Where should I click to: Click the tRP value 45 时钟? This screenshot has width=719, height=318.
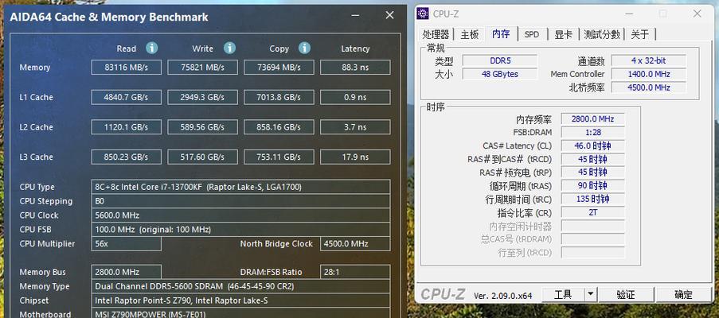(592, 173)
